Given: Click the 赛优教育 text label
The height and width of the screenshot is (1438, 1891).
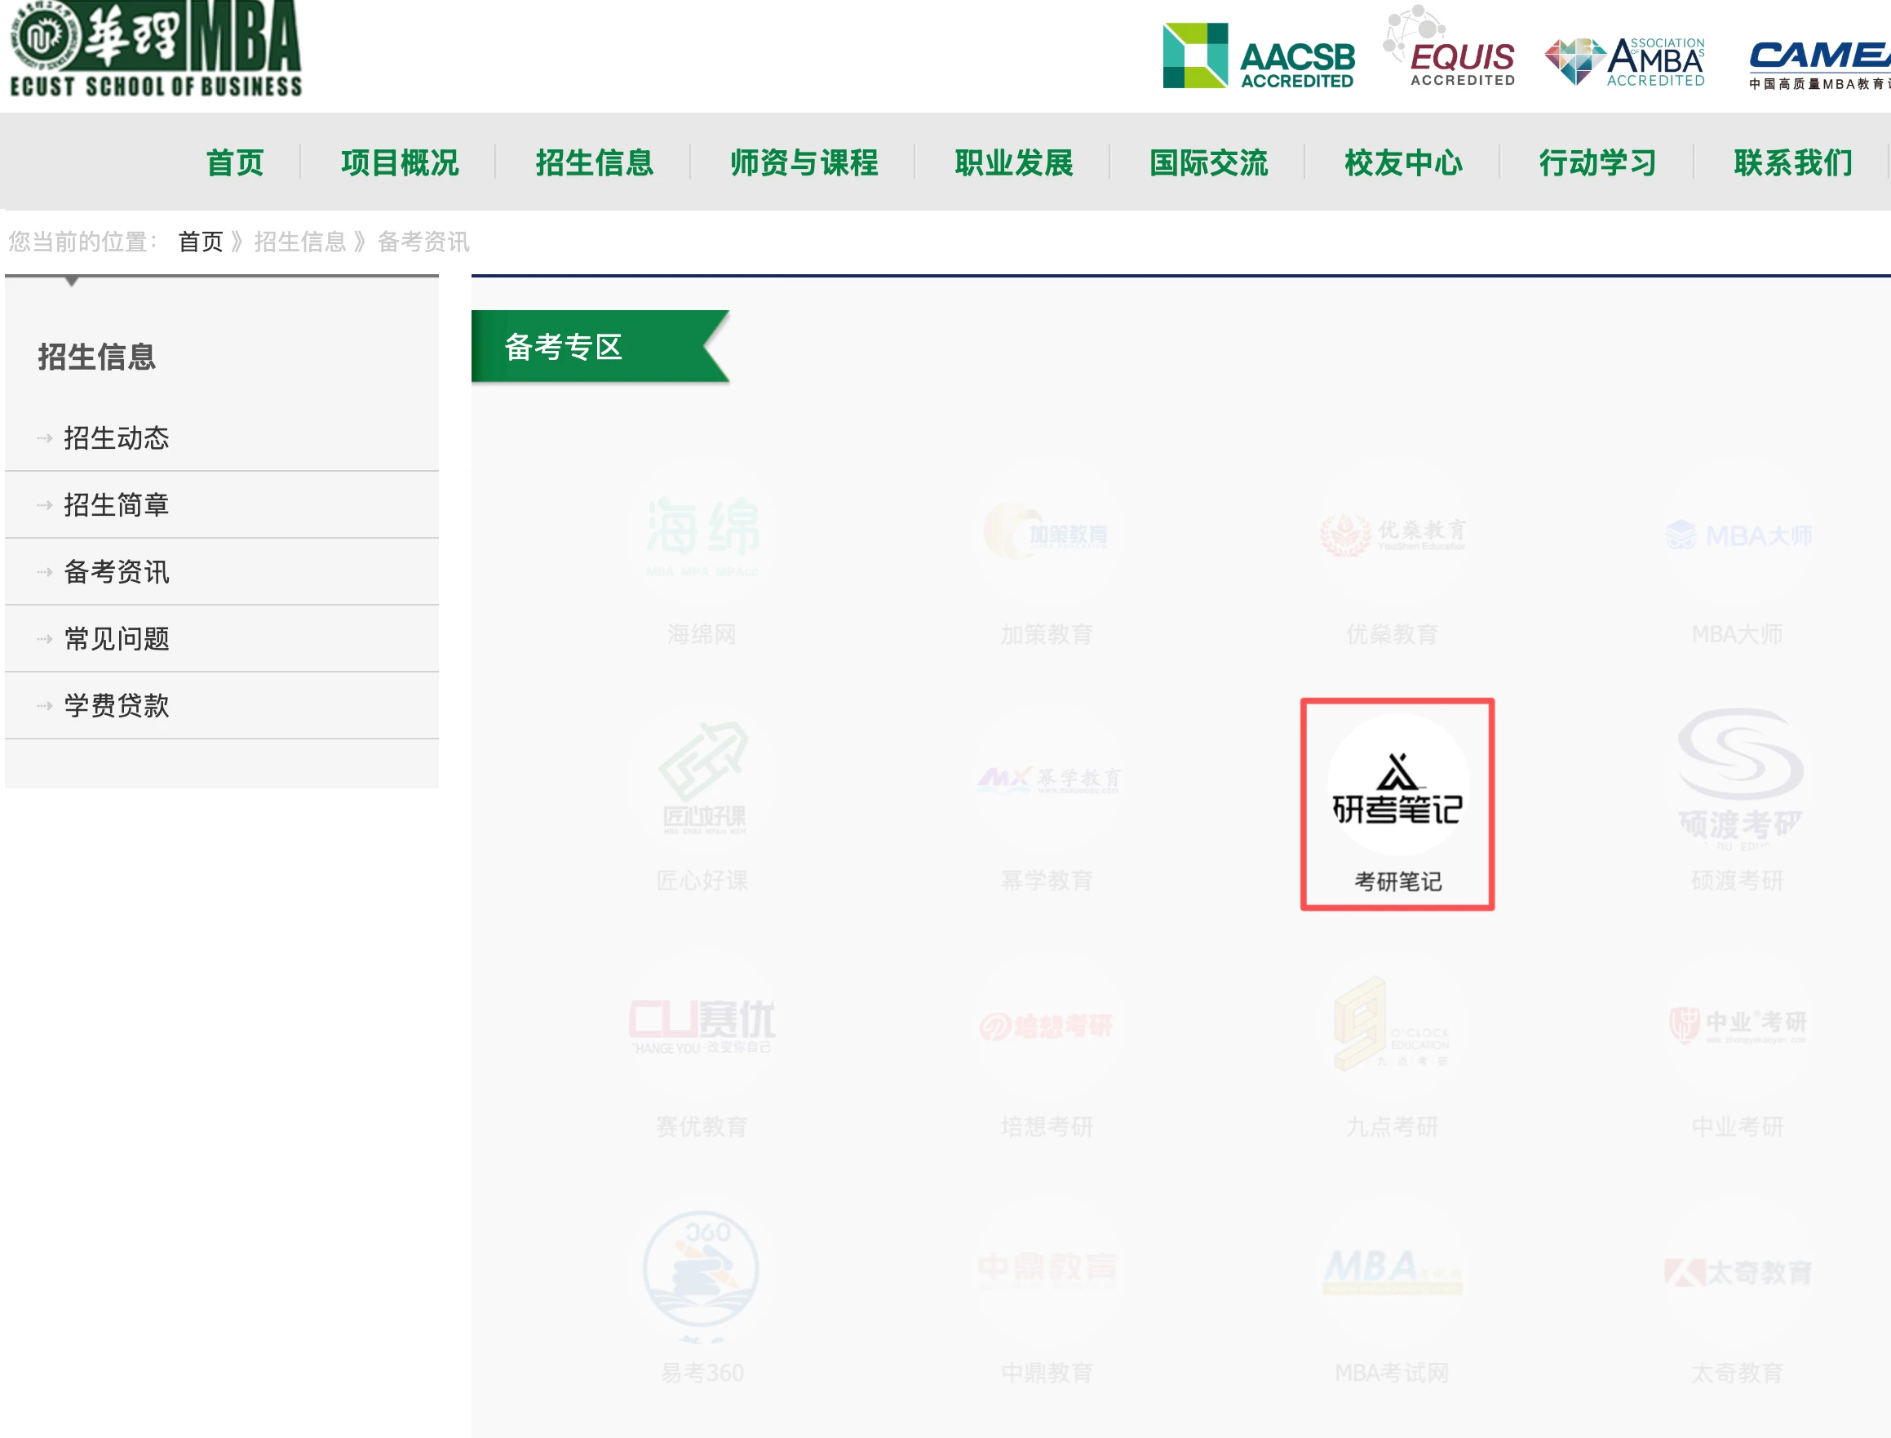Looking at the screenshot, I should point(702,1125).
